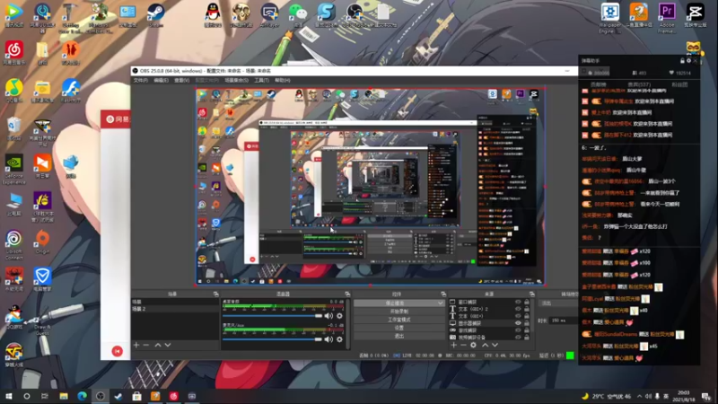Open the 麦克风/Aux mixer gear settings
Screen dimensions: 718x404
(x=339, y=339)
